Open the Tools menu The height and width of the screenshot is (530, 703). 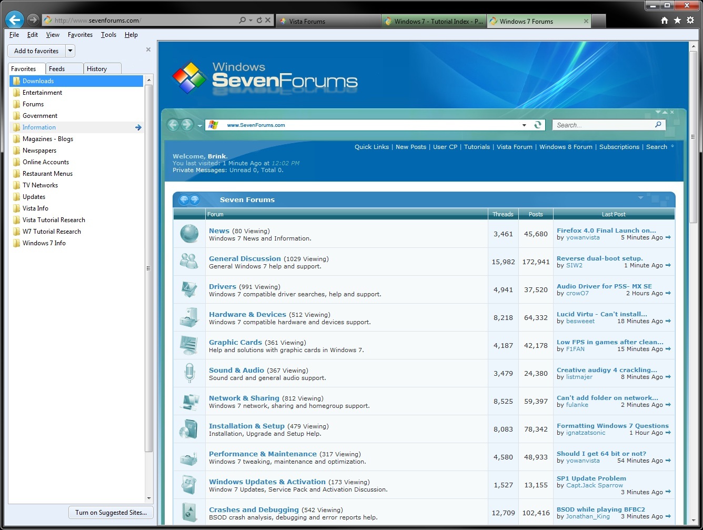point(108,35)
